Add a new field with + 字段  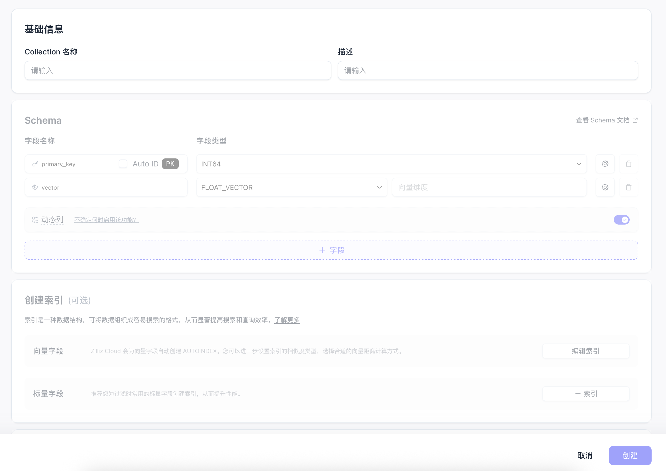(331, 250)
